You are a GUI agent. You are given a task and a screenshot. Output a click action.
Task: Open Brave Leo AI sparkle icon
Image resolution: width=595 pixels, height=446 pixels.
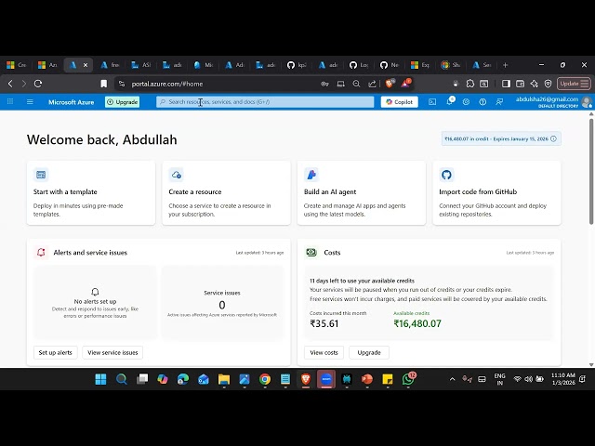click(x=534, y=84)
